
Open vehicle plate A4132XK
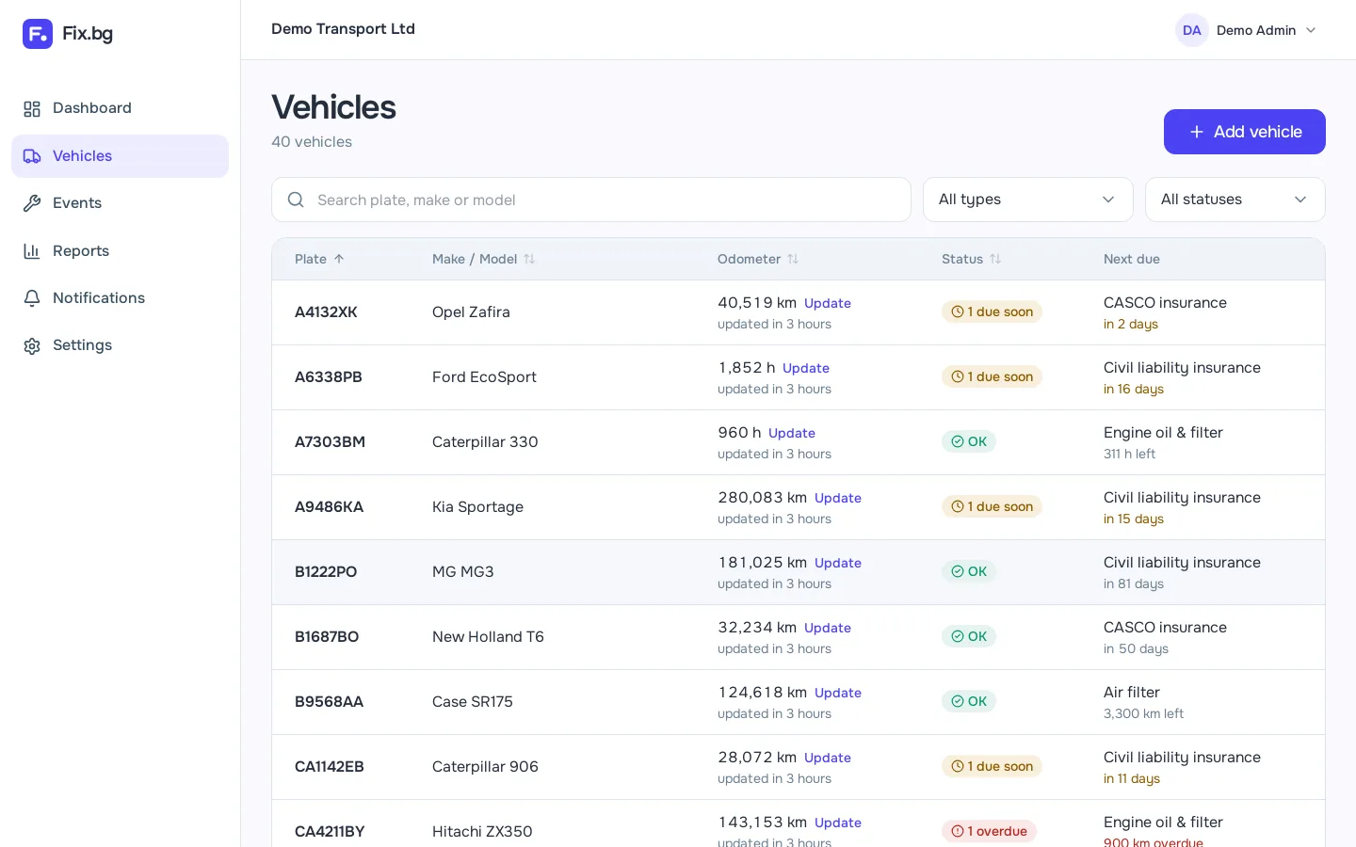click(326, 312)
